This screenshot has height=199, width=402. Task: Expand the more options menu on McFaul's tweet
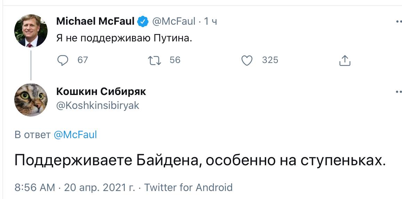coord(399,22)
